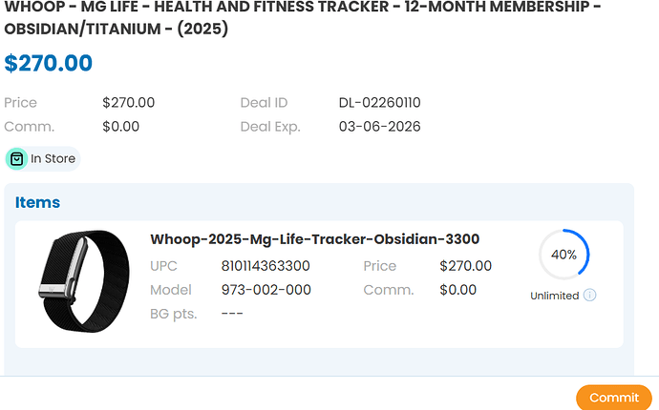
Task: Click the BG pts. dashes value
Action: point(232,314)
